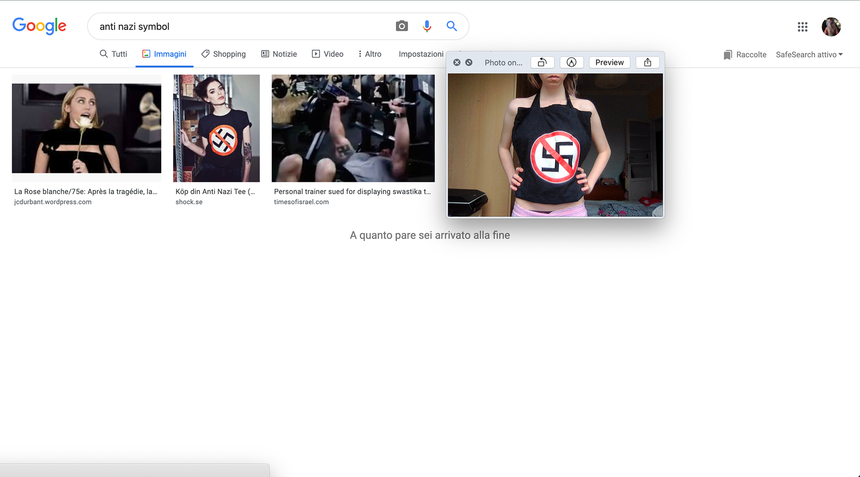This screenshot has width=860, height=477.
Task: Open Impostazioni settings menu
Action: coord(421,54)
